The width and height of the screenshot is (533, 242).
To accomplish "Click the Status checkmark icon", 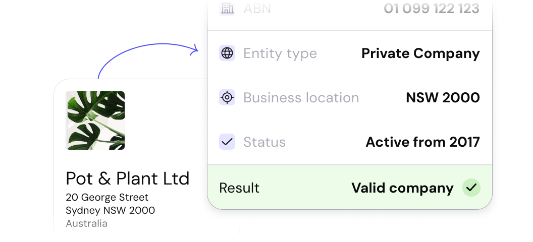I will pyautogui.click(x=227, y=142).
